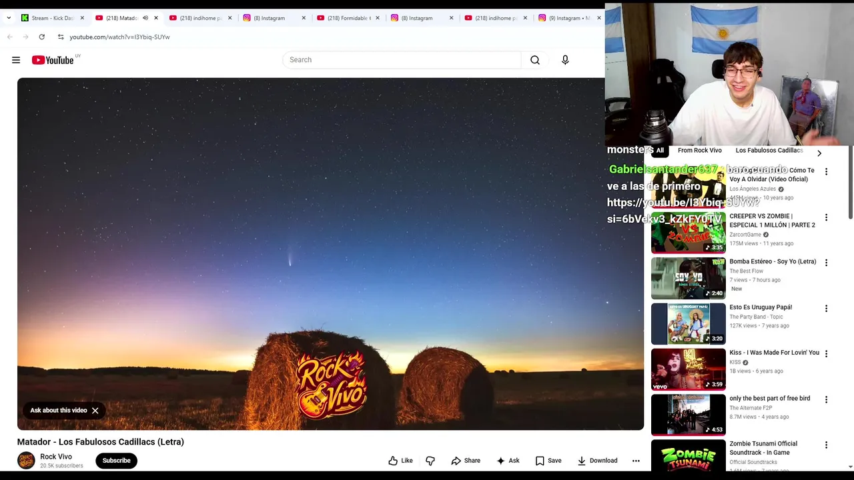This screenshot has width=854, height=480.
Task: Click 'The Alternate F2P' channel name
Action: pos(751,408)
